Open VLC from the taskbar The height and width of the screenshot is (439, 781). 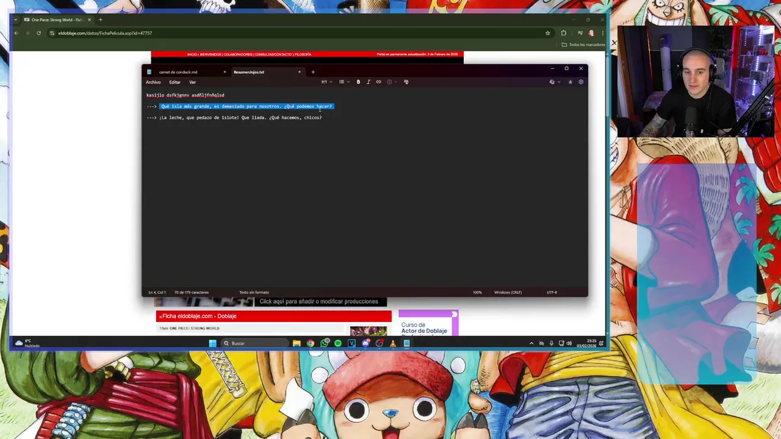(392, 343)
